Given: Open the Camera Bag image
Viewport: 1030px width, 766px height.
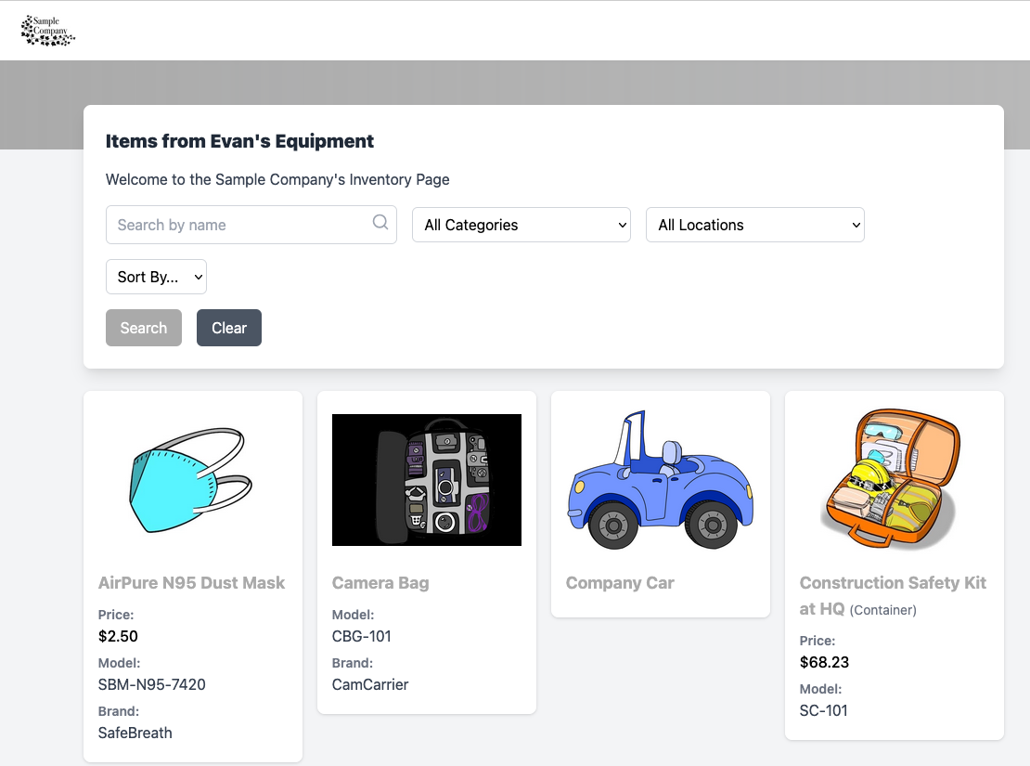Looking at the screenshot, I should pos(427,480).
